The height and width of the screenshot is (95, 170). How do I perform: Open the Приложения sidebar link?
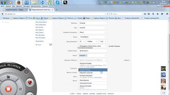tap(40, 41)
